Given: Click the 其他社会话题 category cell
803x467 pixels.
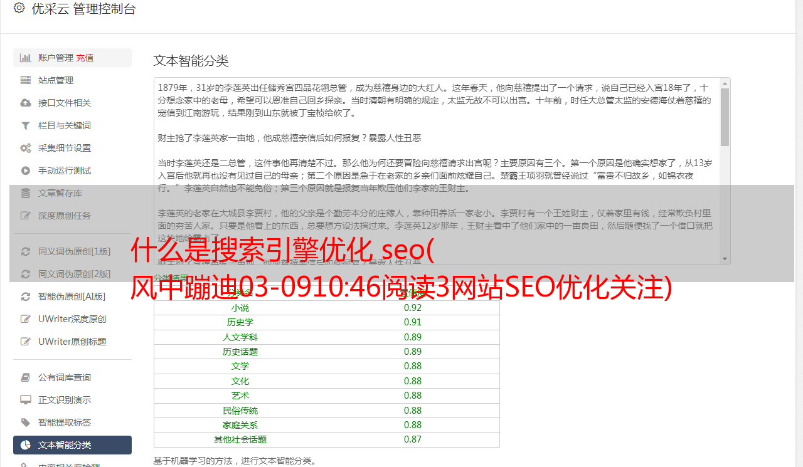Looking at the screenshot, I should coord(240,439).
